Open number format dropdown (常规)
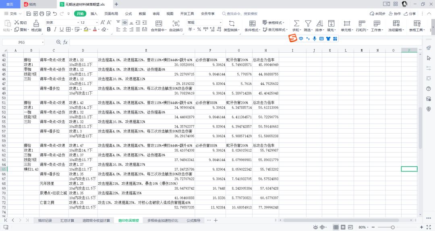The height and width of the screenshot is (231, 435). click(221, 23)
